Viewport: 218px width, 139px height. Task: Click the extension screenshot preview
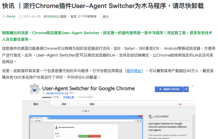point(86,127)
